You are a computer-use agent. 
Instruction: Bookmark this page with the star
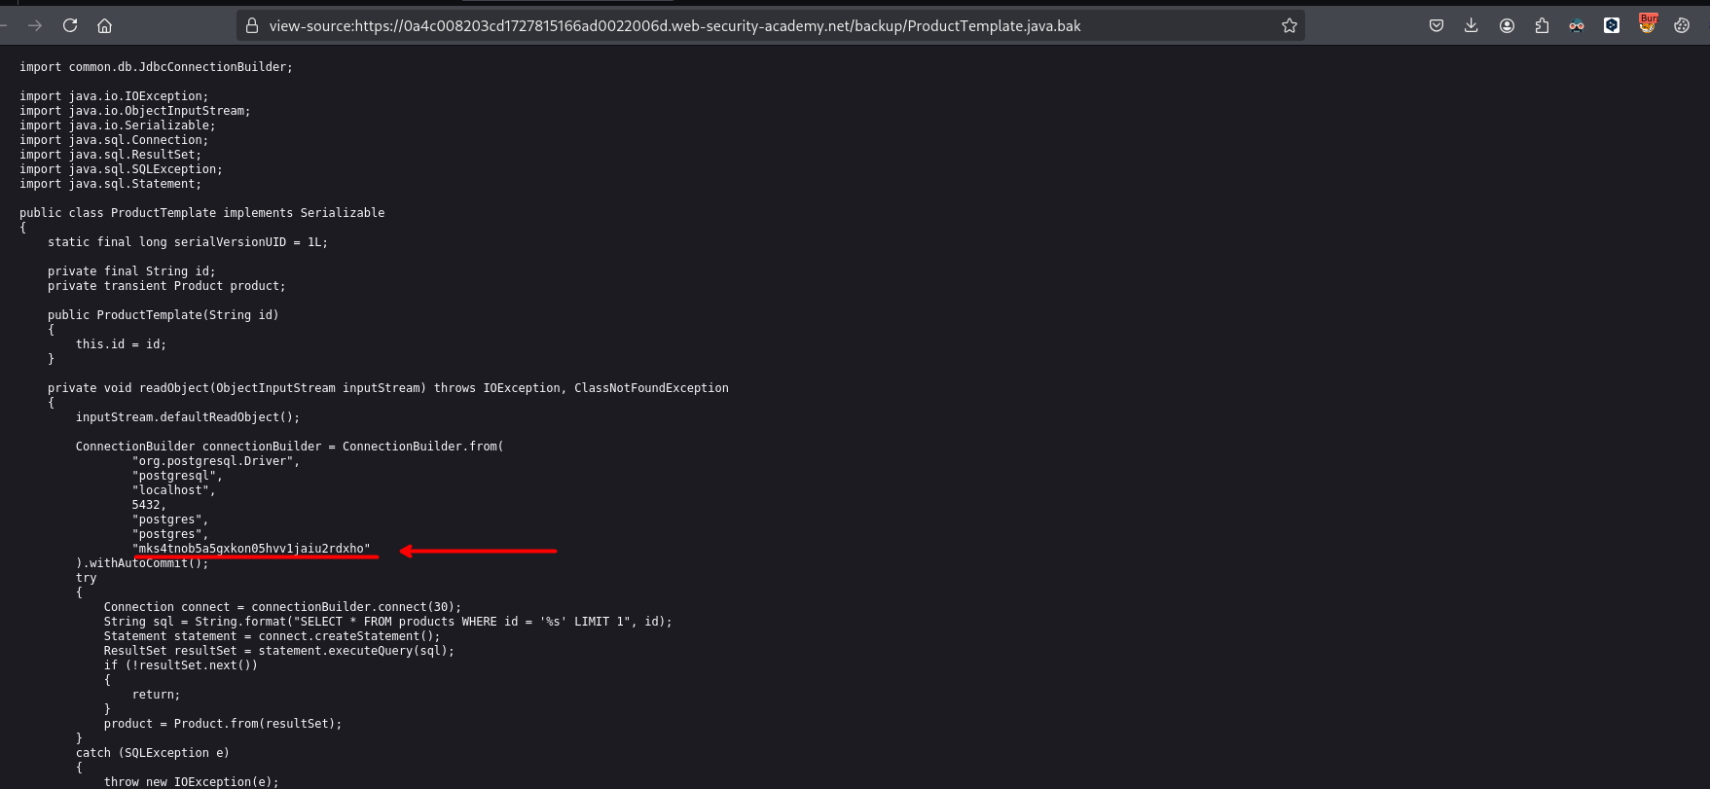tap(1290, 26)
